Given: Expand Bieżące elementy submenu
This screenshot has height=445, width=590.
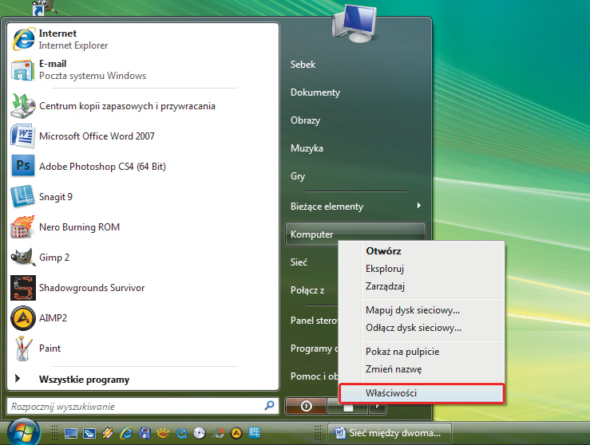Looking at the screenshot, I should (x=355, y=207).
